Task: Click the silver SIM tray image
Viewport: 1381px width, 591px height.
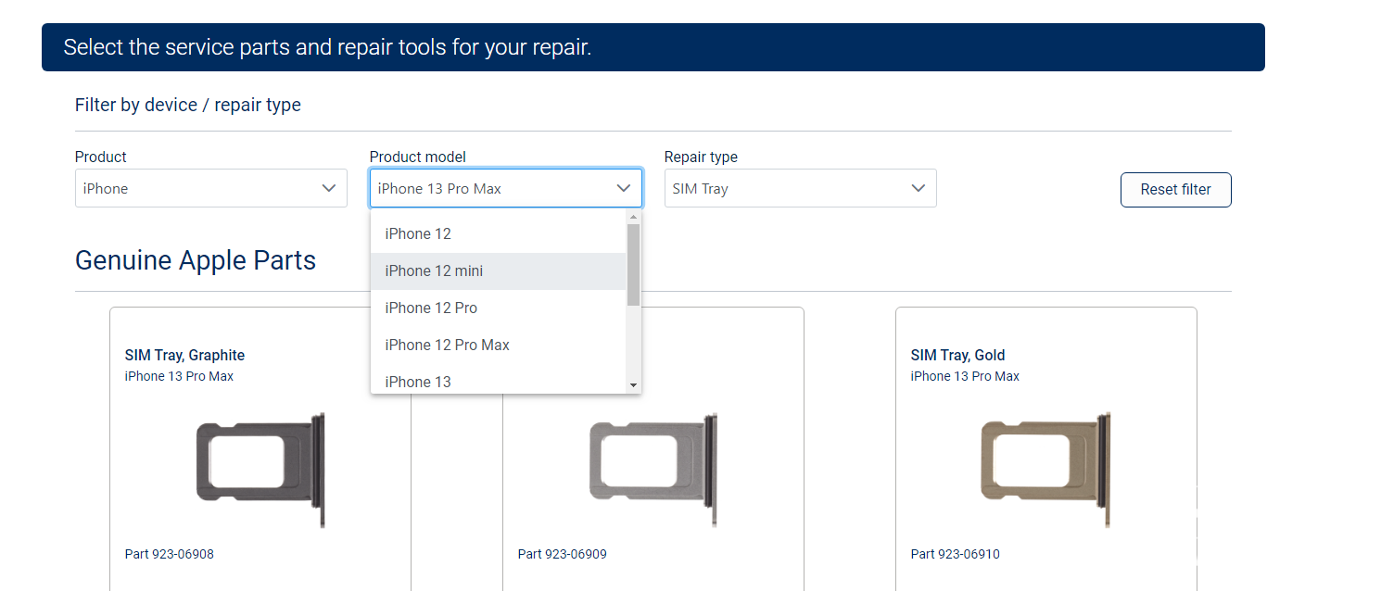Action: [653, 470]
